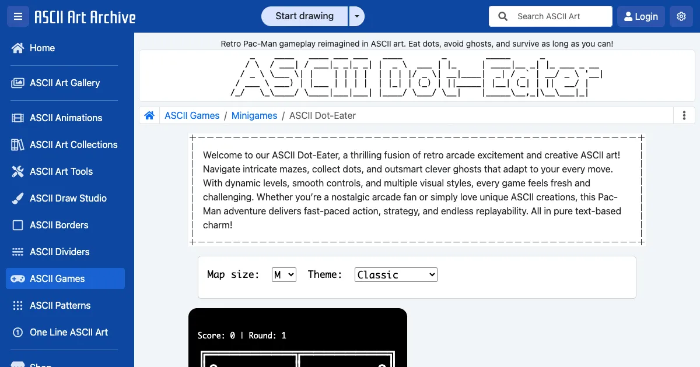The image size is (700, 367).
Task: Click the ASCII Animations film icon
Action: pos(18,118)
